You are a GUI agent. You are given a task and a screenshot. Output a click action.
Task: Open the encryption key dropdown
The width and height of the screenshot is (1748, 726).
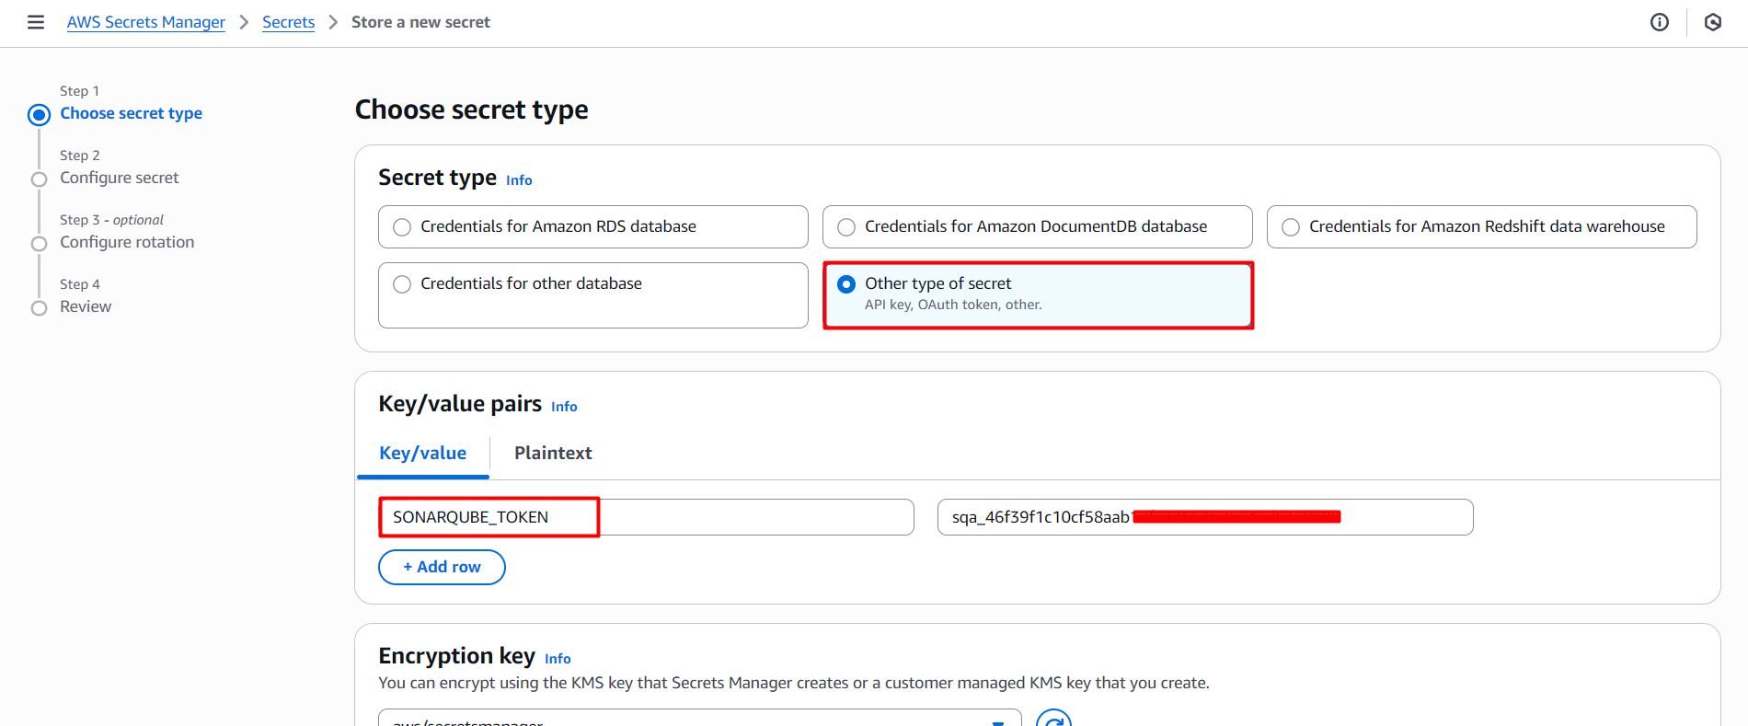tap(700, 719)
